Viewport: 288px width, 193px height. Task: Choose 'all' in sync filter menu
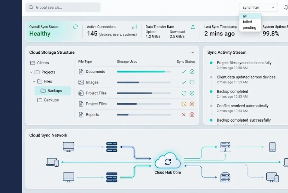click(x=250, y=16)
